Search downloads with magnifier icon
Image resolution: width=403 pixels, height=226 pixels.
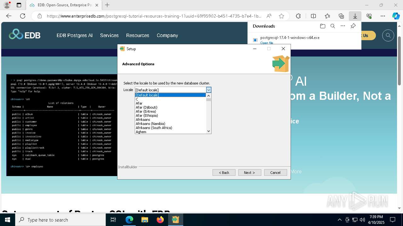pos(332,26)
